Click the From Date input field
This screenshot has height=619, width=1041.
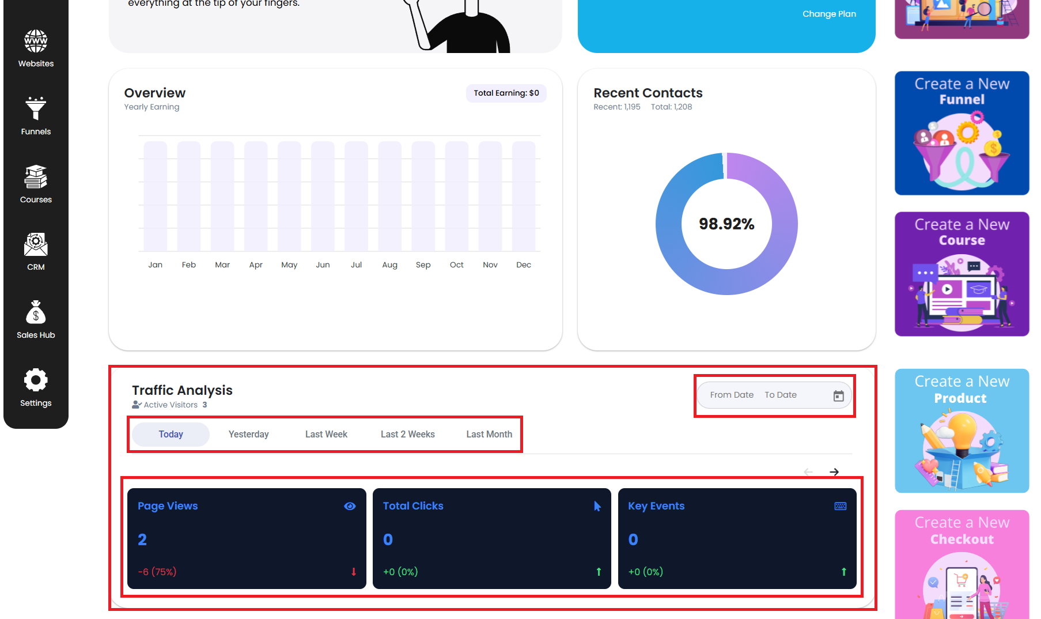click(732, 395)
